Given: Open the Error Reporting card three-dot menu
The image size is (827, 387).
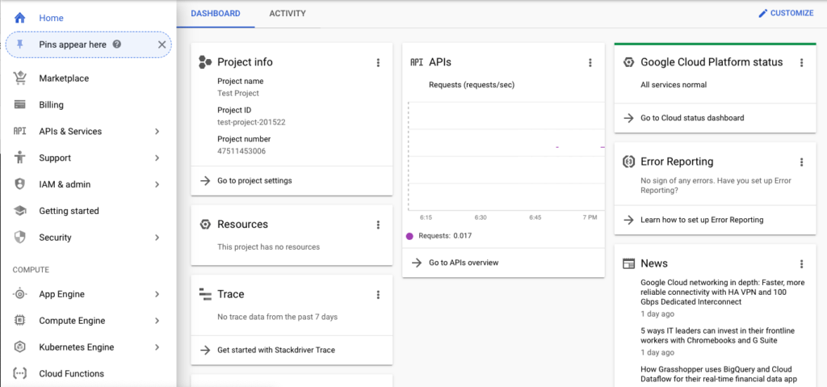Looking at the screenshot, I should (x=802, y=162).
